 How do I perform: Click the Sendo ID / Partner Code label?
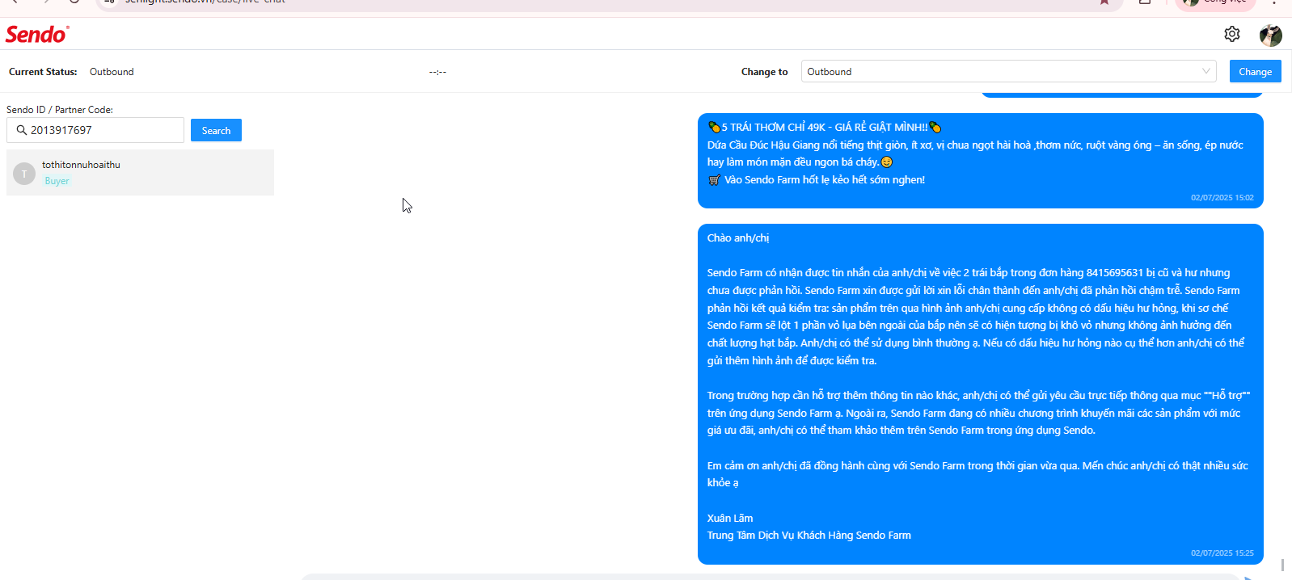click(x=60, y=110)
